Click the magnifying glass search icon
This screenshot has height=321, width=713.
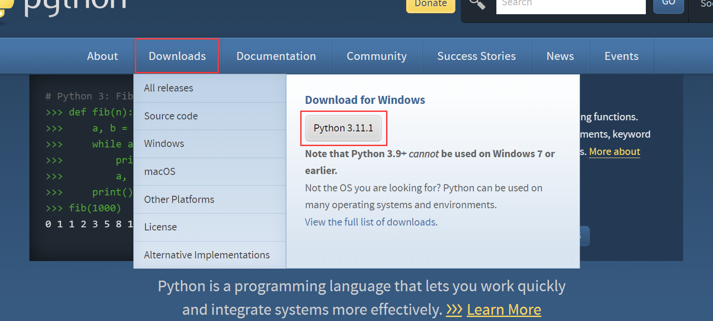click(477, 4)
